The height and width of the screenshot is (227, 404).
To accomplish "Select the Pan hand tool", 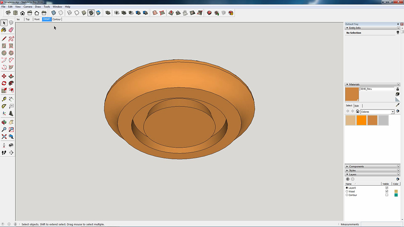I will (11, 122).
